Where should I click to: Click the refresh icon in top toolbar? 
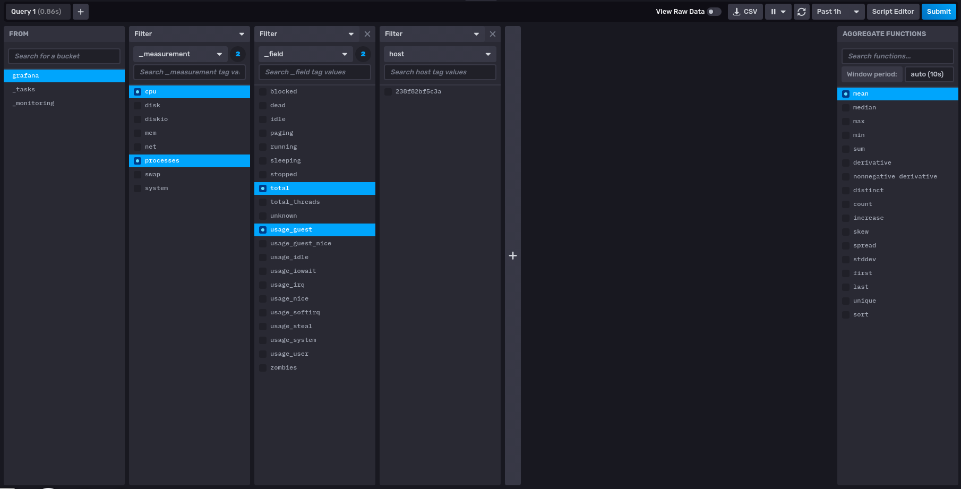[x=802, y=12]
